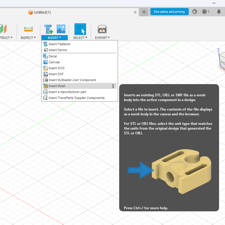Choose Insert SVG from menu
The height and width of the screenshot is (225, 225).
56,68
